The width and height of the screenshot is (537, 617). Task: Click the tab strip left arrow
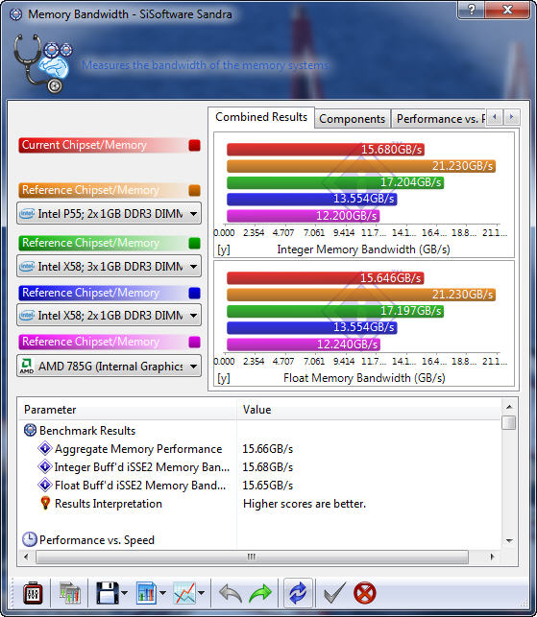495,117
